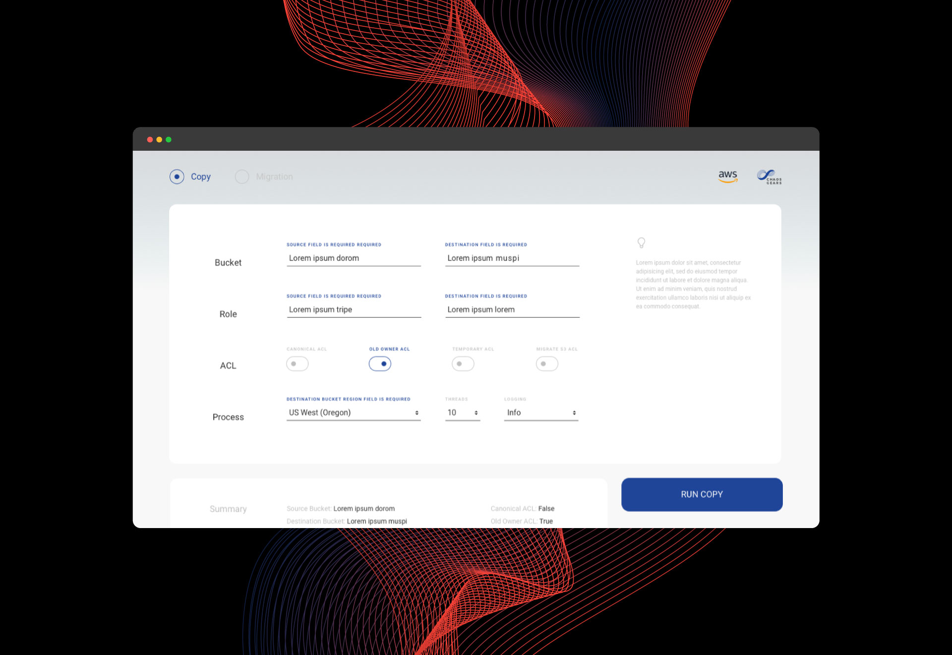Open the destination bucket region dropdown
This screenshot has width=952, height=655.
coord(353,412)
